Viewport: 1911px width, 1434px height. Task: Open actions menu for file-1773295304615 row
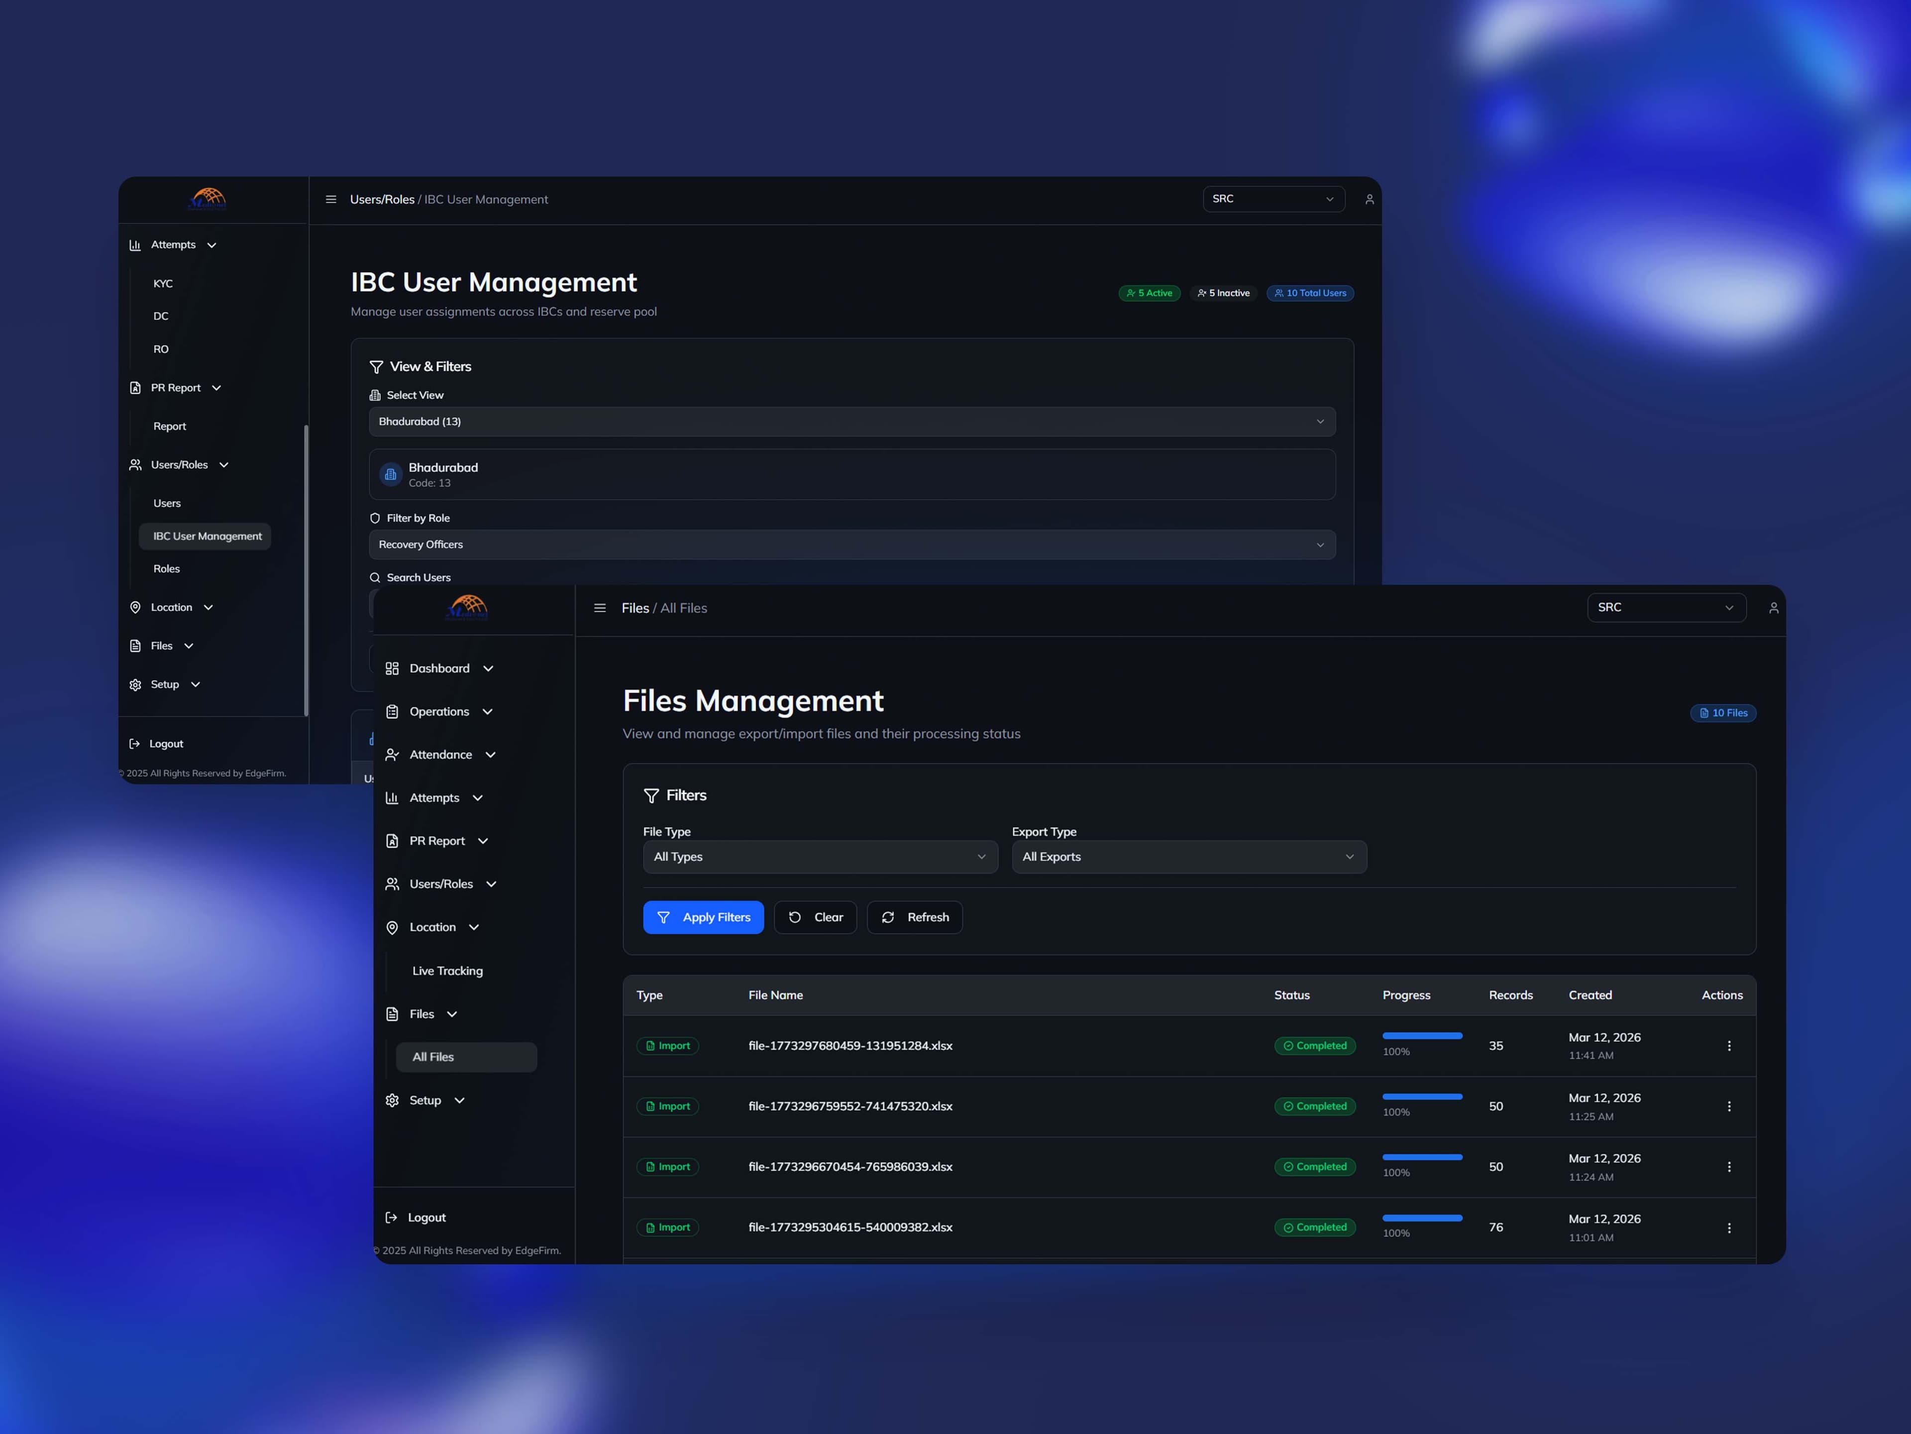[x=1729, y=1228]
